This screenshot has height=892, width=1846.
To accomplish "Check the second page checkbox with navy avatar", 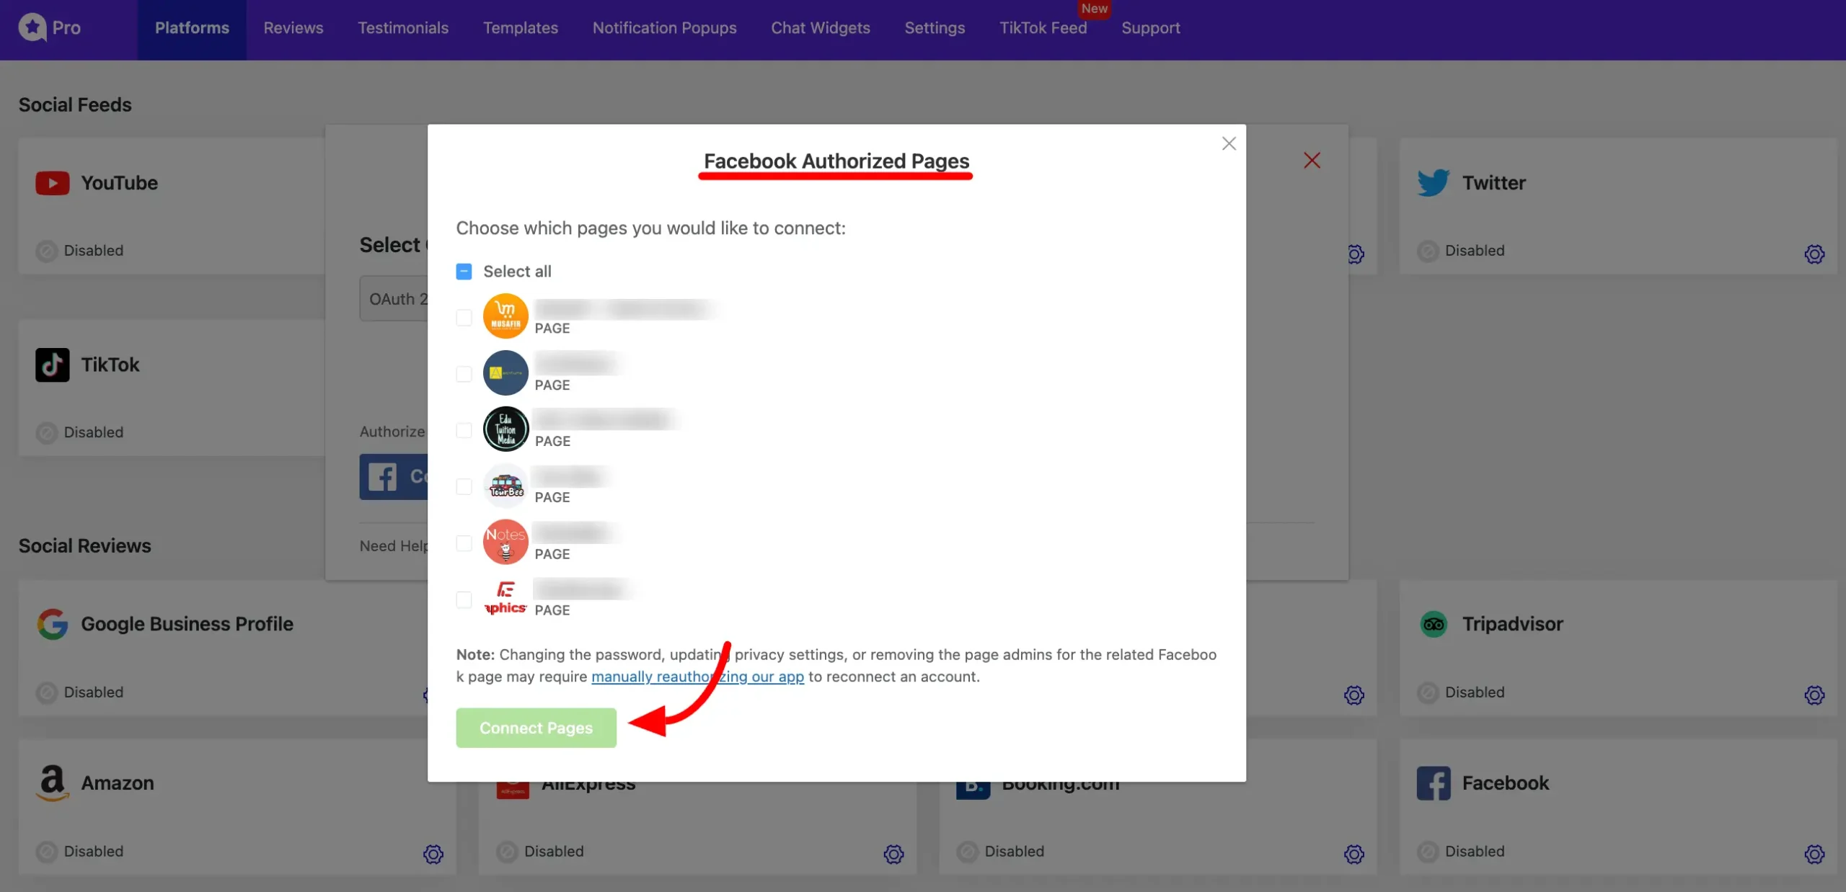I will click(x=464, y=373).
